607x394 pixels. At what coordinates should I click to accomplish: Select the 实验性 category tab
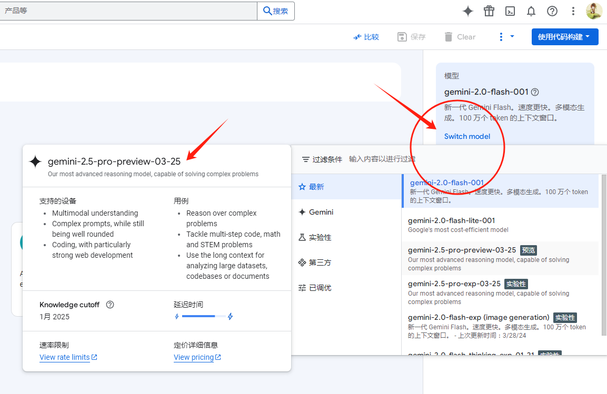[346, 237]
